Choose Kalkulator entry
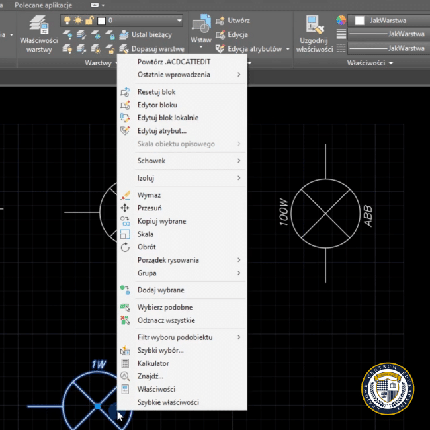 click(x=183, y=363)
